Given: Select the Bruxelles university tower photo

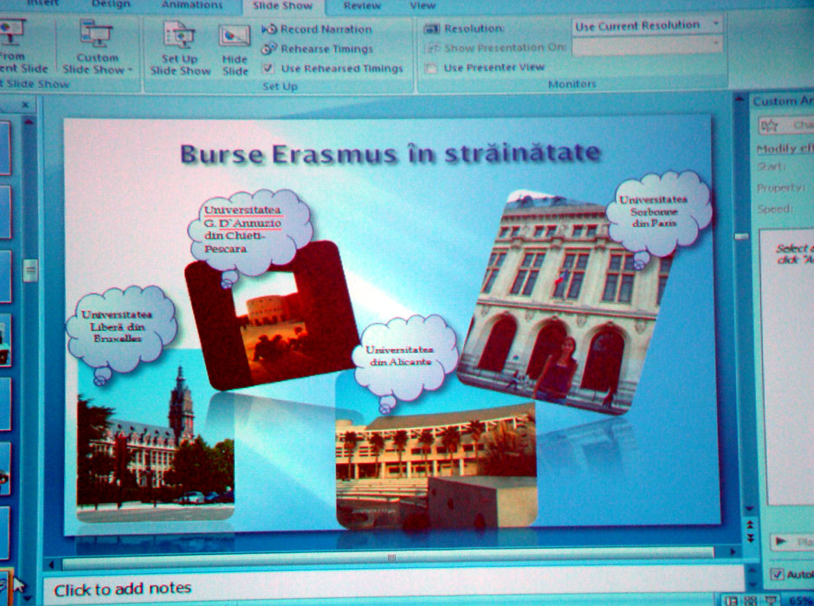Looking at the screenshot, I should pyautogui.click(x=155, y=446).
